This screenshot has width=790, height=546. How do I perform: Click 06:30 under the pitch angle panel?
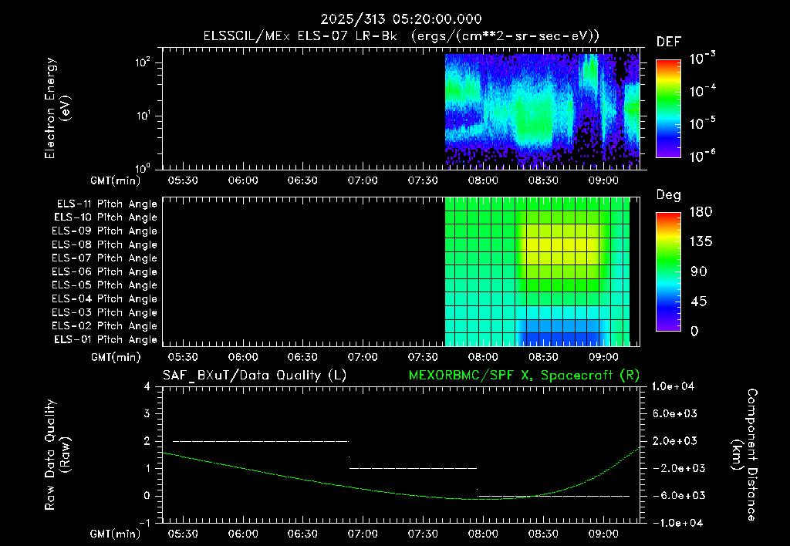[x=302, y=357]
